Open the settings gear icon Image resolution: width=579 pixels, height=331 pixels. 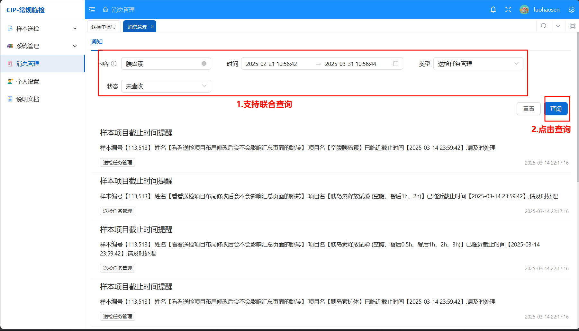(x=571, y=10)
